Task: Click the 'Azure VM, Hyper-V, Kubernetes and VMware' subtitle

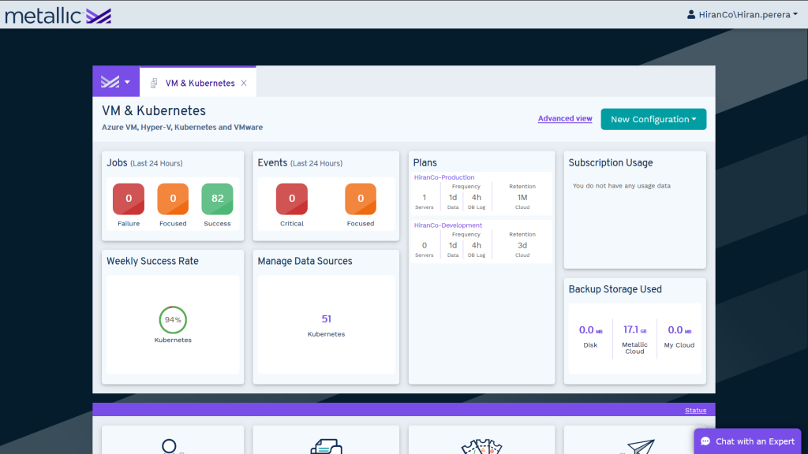Action: [x=182, y=127]
